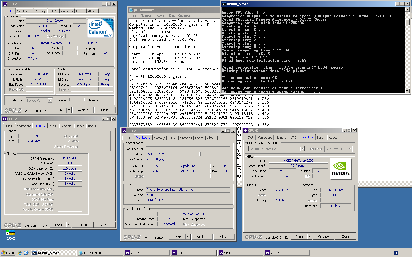Open About tab in Mainboard window
The image size is (412, 257).
[211, 138]
